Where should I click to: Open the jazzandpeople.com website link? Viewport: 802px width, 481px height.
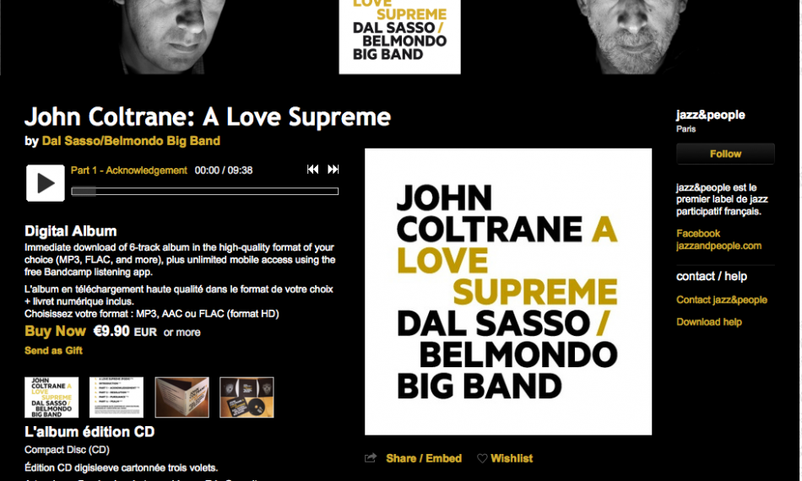[718, 246]
